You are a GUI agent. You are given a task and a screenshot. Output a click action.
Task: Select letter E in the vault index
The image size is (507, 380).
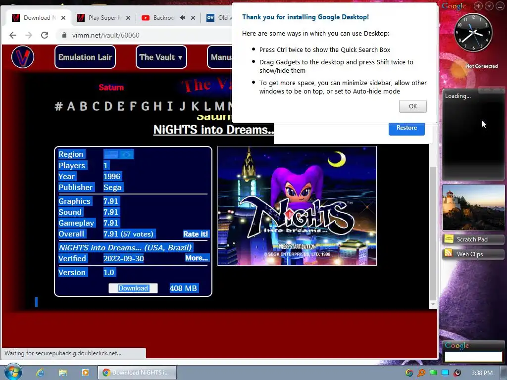[x=121, y=106]
